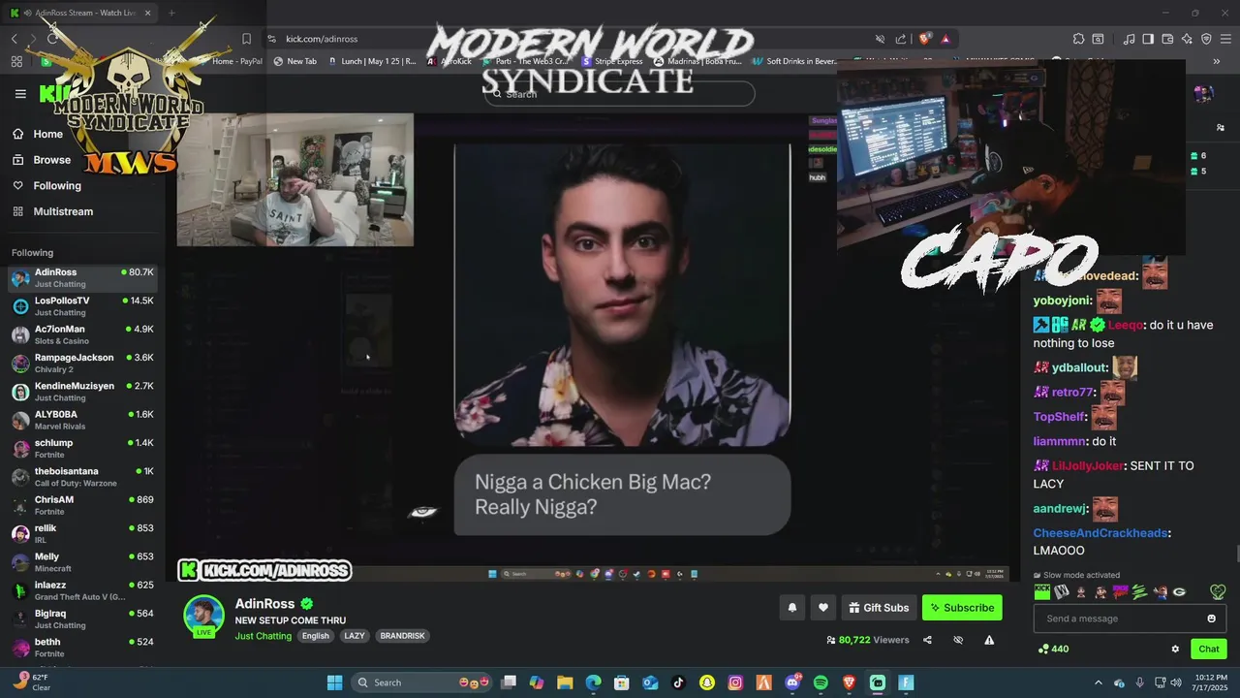Open Melly Minecraft stream
1240x698 pixels.
[x=82, y=562]
